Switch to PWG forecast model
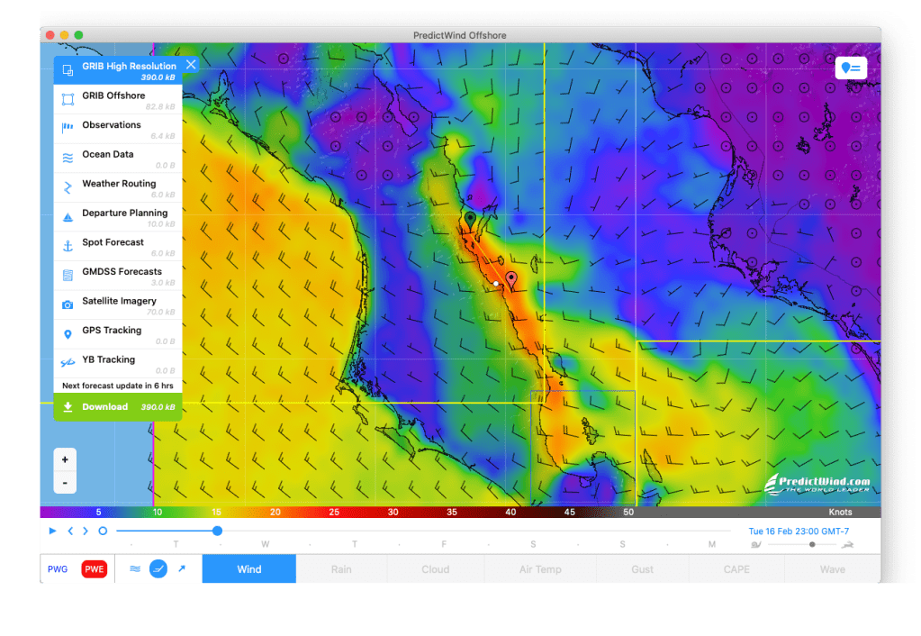Screen dimensions: 921x636 [x=58, y=569]
